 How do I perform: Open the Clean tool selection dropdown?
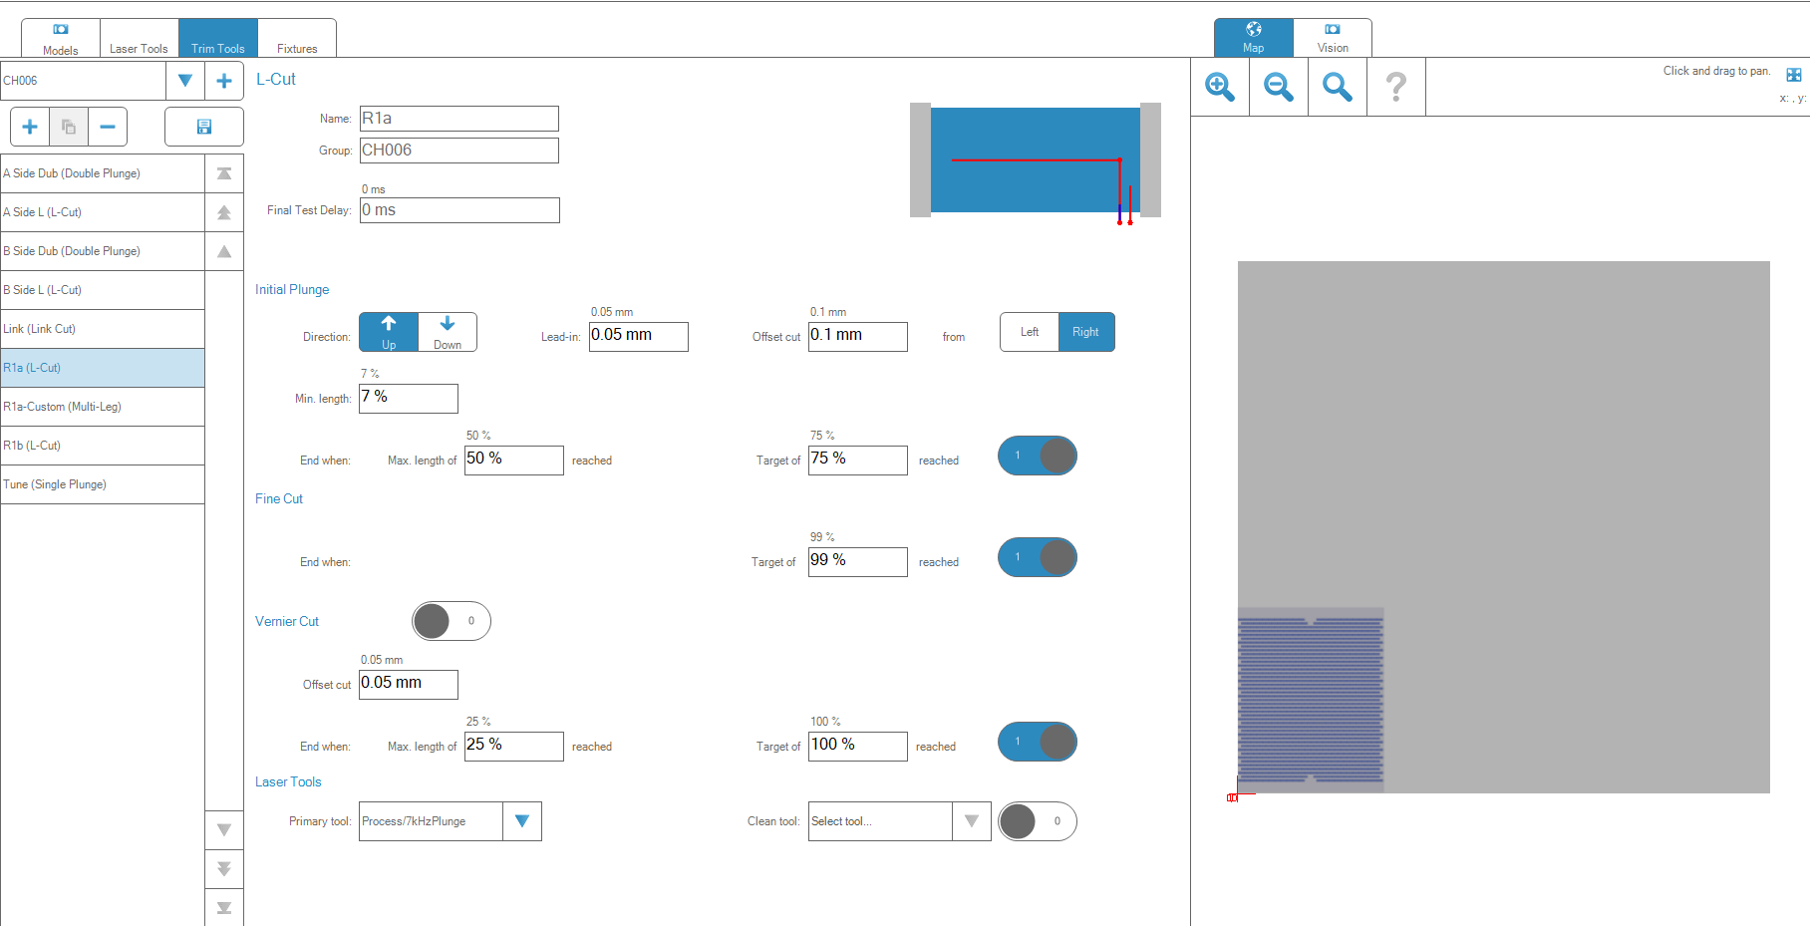(x=971, y=821)
